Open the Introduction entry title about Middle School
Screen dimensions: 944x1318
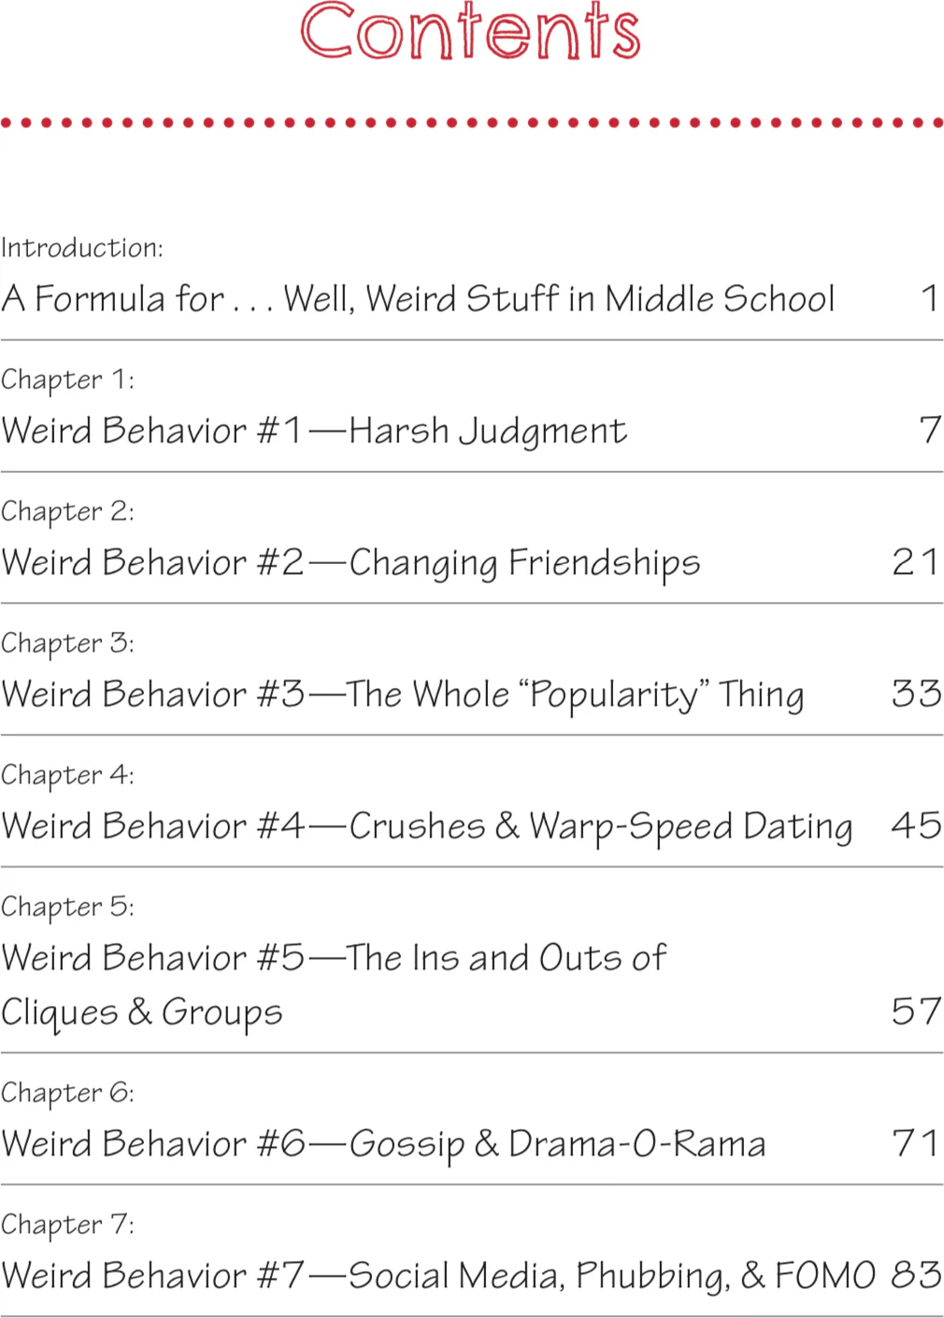(418, 299)
